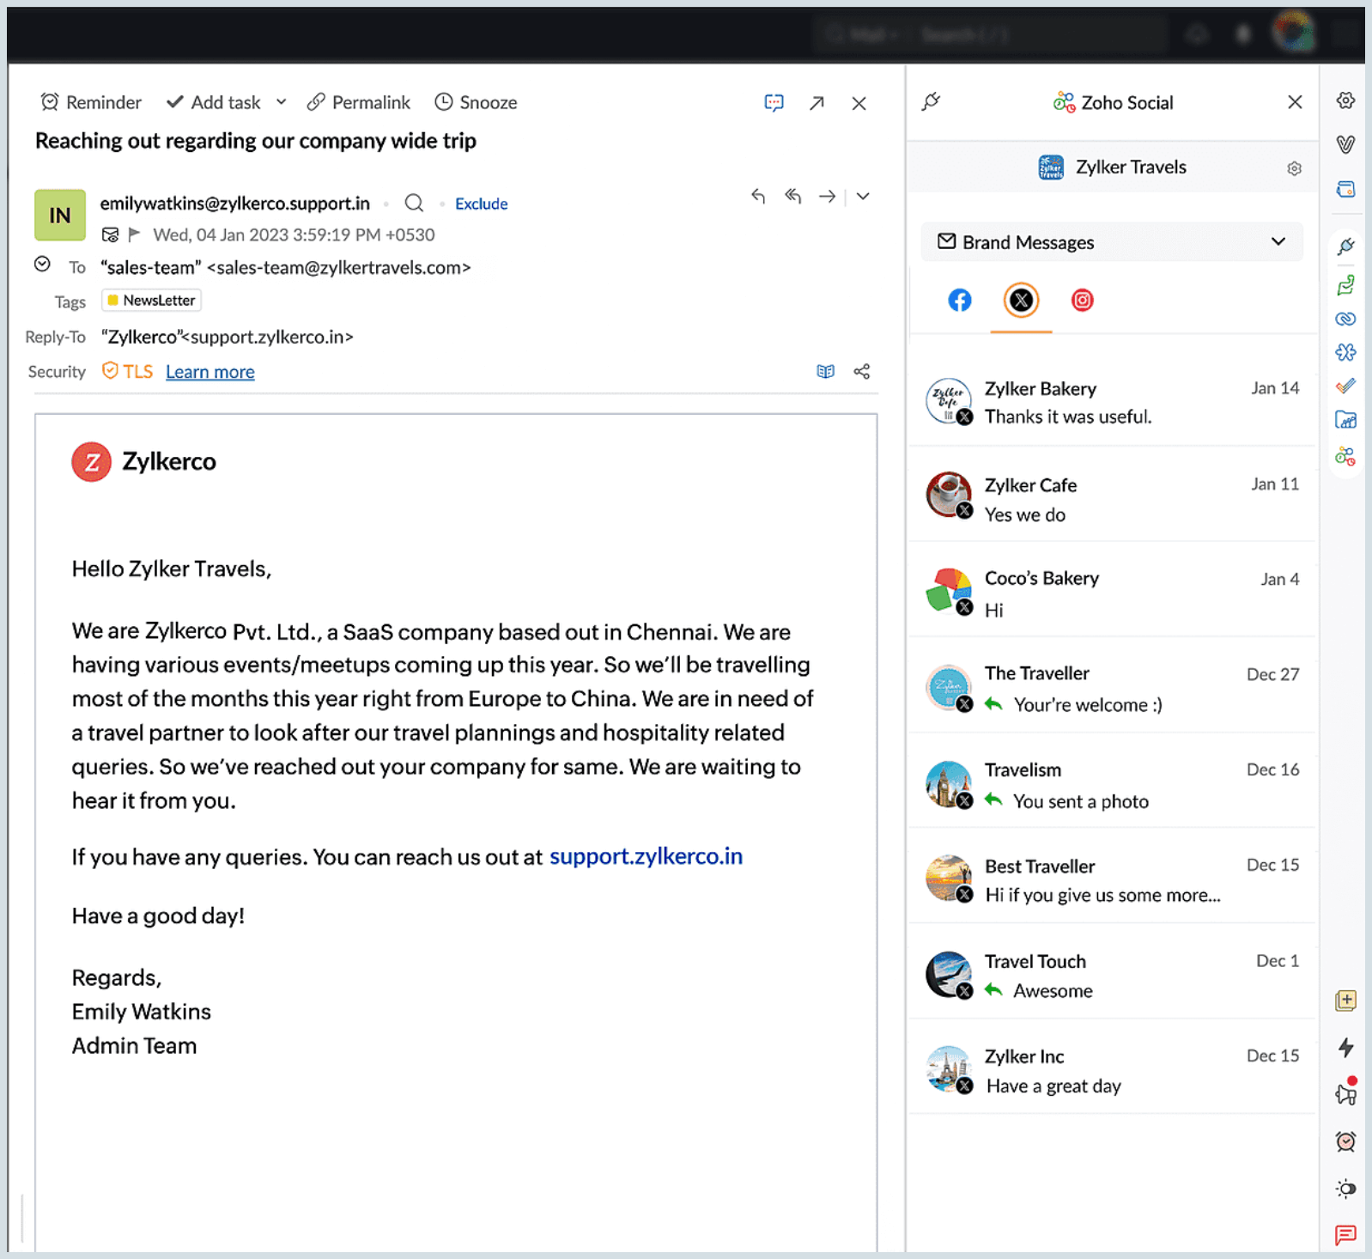This screenshot has width=1372, height=1259.
Task: Click the share icon in Security row
Action: pyautogui.click(x=861, y=371)
